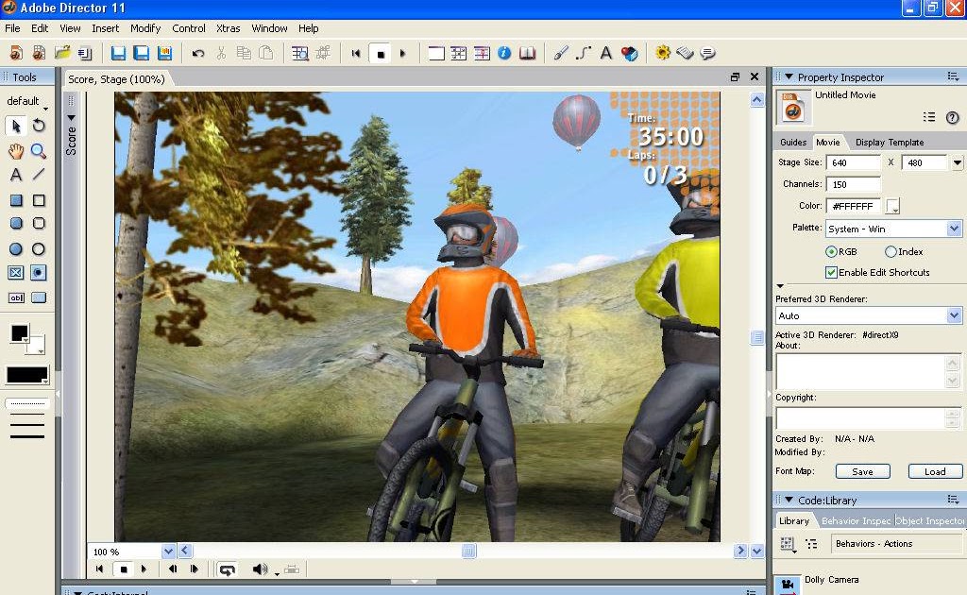Select the Line tool
The image size is (967, 595).
point(39,175)
